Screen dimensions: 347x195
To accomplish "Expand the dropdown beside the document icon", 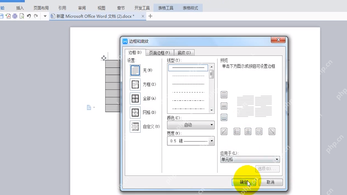I will point(94,107).
